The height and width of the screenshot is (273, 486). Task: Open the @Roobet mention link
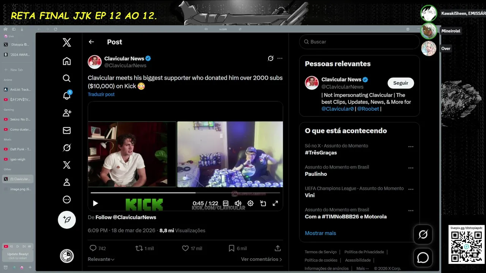(x=368, y=109)
